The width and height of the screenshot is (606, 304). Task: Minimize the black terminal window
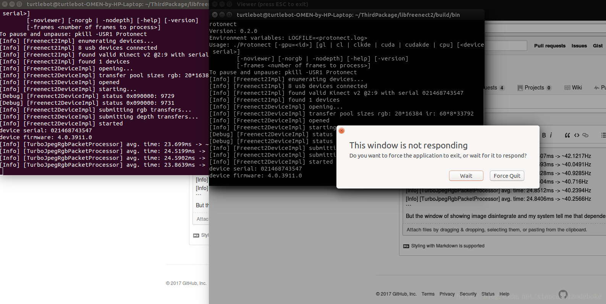[222, 15]
